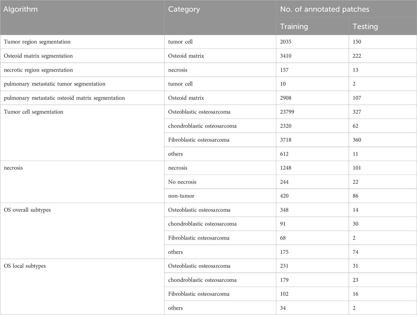This screenshot has width=417, height=315.
Task: Click the Algorithm column header
Action: [21, 9]
